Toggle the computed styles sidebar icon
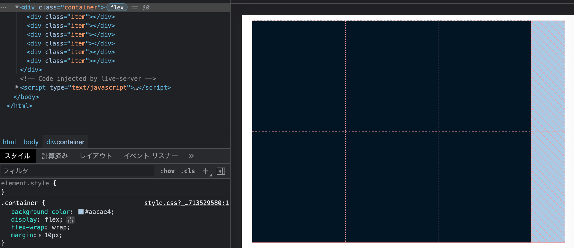574x248 pixels. pyautogui.click(x=221, y=171)
